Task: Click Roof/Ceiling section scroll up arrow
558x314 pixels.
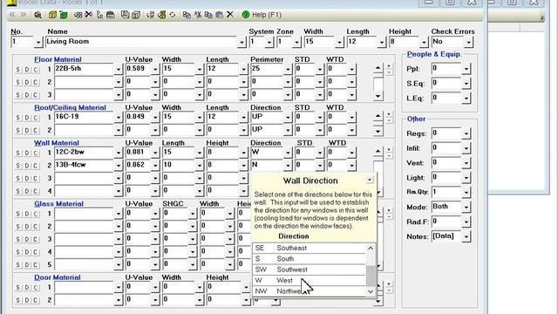Action: [378, 116]
